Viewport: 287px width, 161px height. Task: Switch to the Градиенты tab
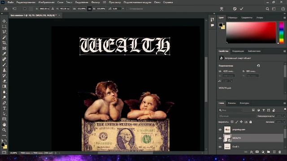coord(247,18)
